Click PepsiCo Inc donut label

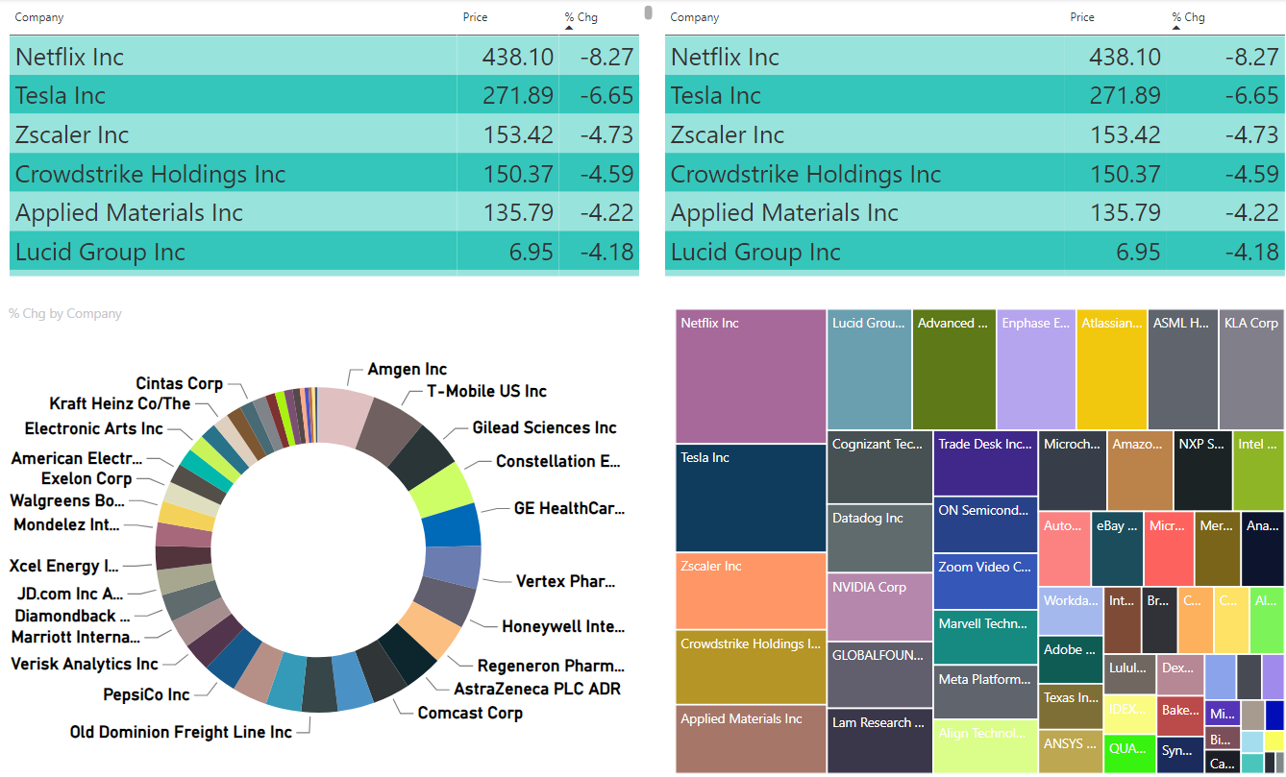(x=146, y=694)
